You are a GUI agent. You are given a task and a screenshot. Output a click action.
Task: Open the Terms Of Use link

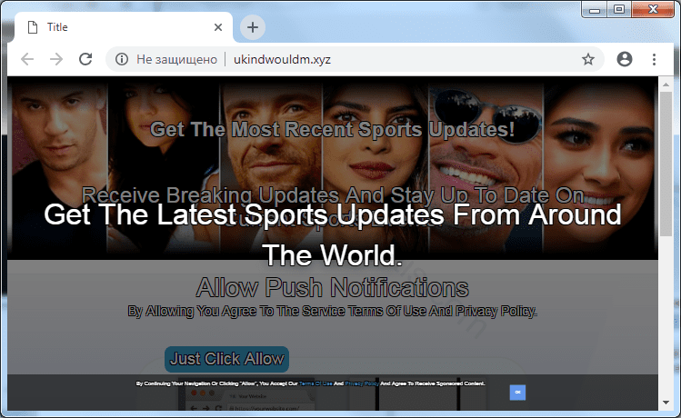tap(315, 384)
